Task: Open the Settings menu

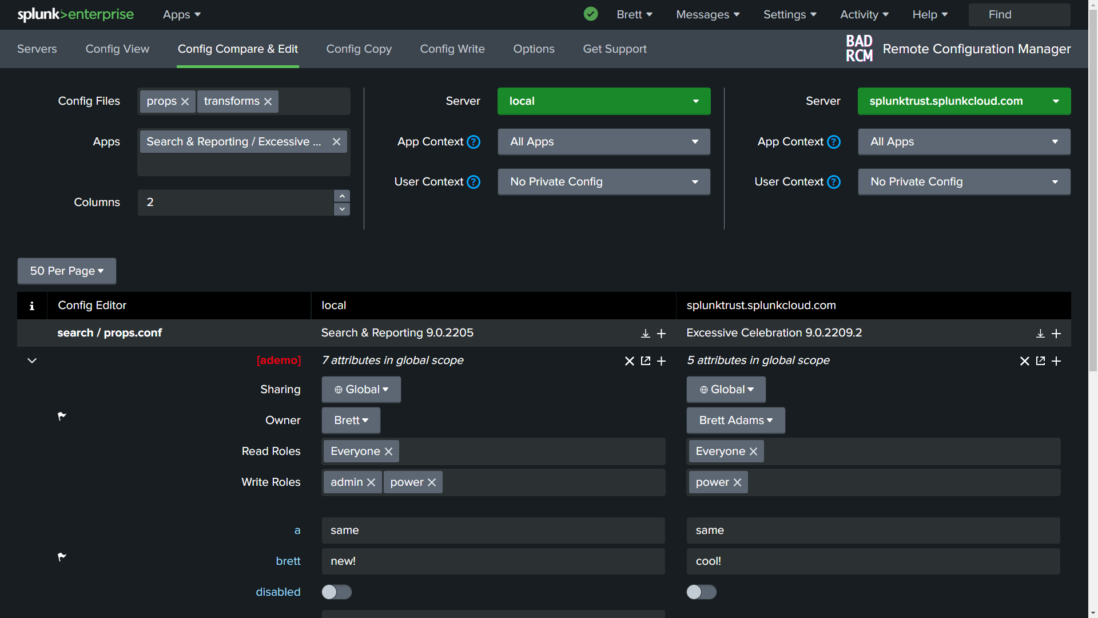Action: pos(790,14)
